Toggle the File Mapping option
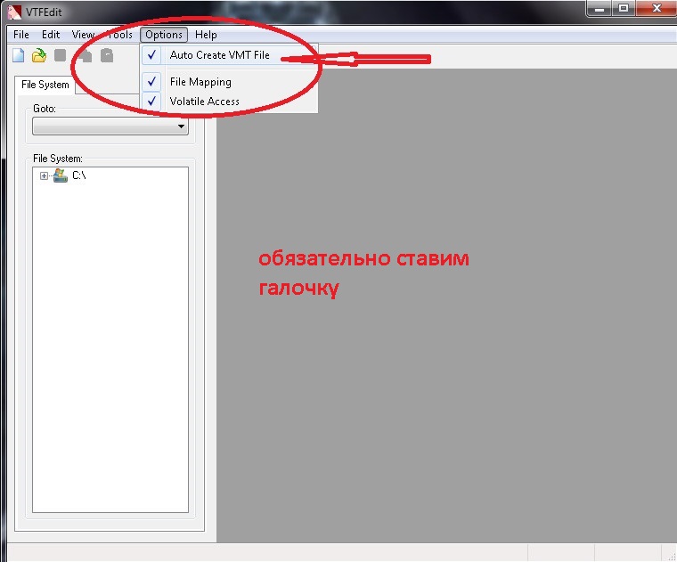This screenshot has width=677, height=562. pos(229,82)
